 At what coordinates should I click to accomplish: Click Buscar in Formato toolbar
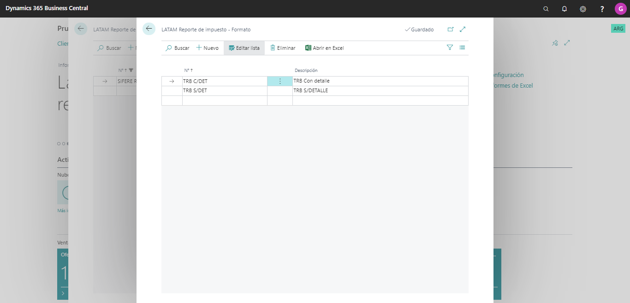pos(178,48)
